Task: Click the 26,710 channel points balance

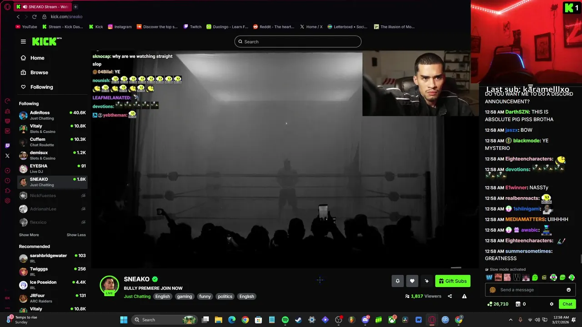Action: [x=498, y=304]
